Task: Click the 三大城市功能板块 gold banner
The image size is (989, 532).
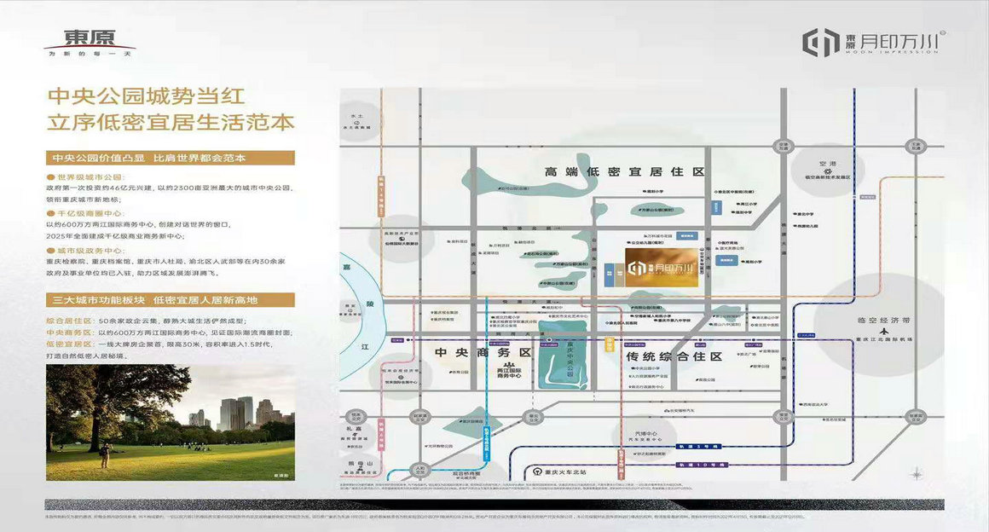Action: click(x=171, y=300)
